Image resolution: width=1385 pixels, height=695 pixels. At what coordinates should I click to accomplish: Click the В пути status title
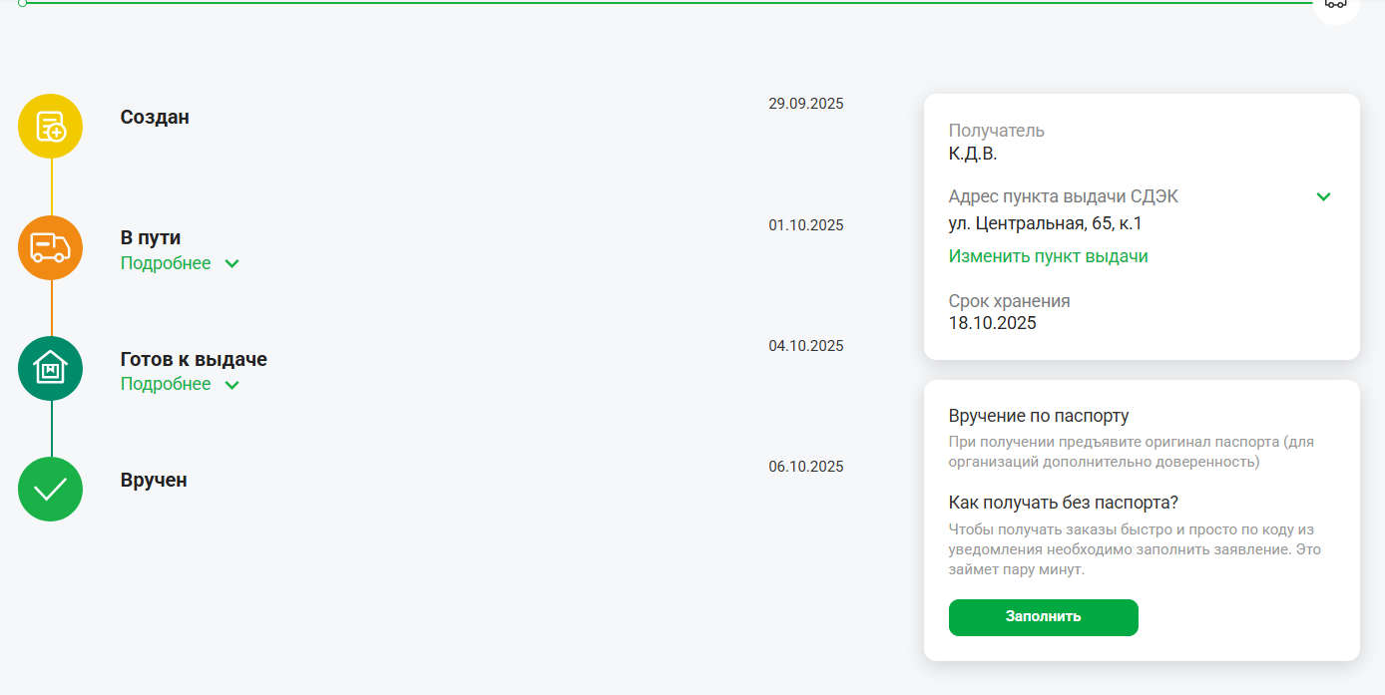tap(151, 237)
